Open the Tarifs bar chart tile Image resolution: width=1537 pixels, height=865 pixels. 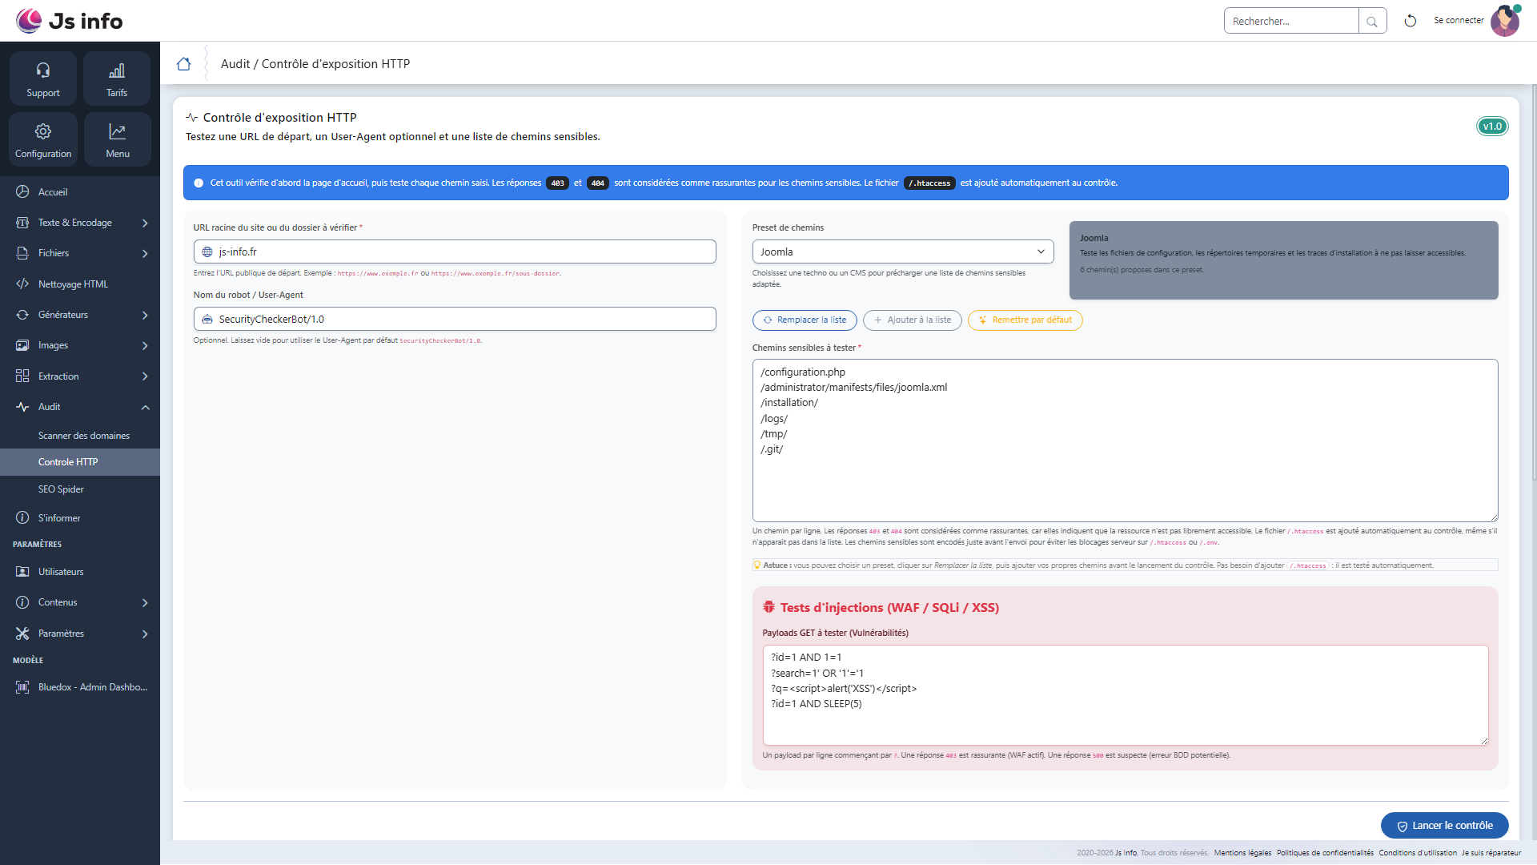pyautogui.click(x=117, y=78)
